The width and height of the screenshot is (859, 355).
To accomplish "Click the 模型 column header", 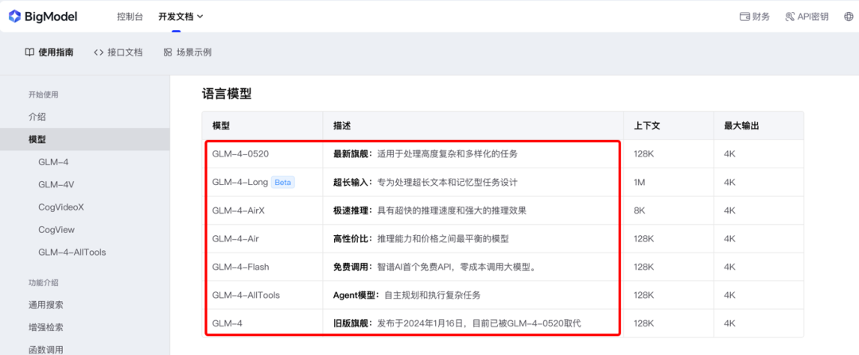I will pyautogui.click(x=221, y=125).
